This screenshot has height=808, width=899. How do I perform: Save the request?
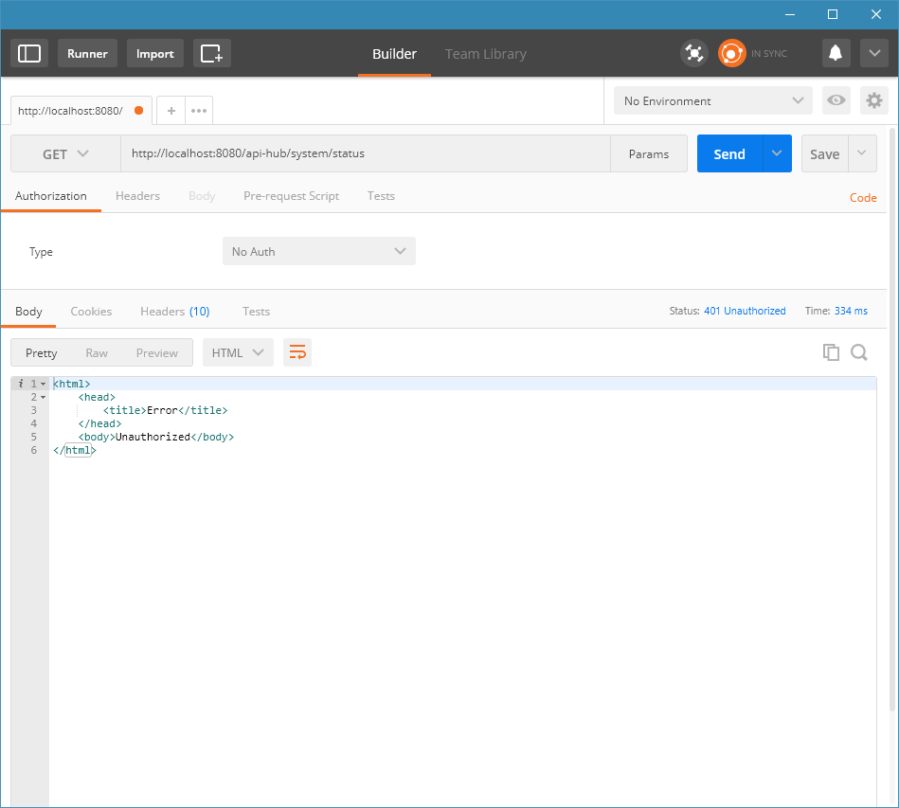click(824, 153)
